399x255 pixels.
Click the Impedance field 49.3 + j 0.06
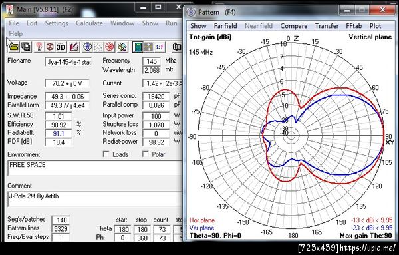[67, 97]
